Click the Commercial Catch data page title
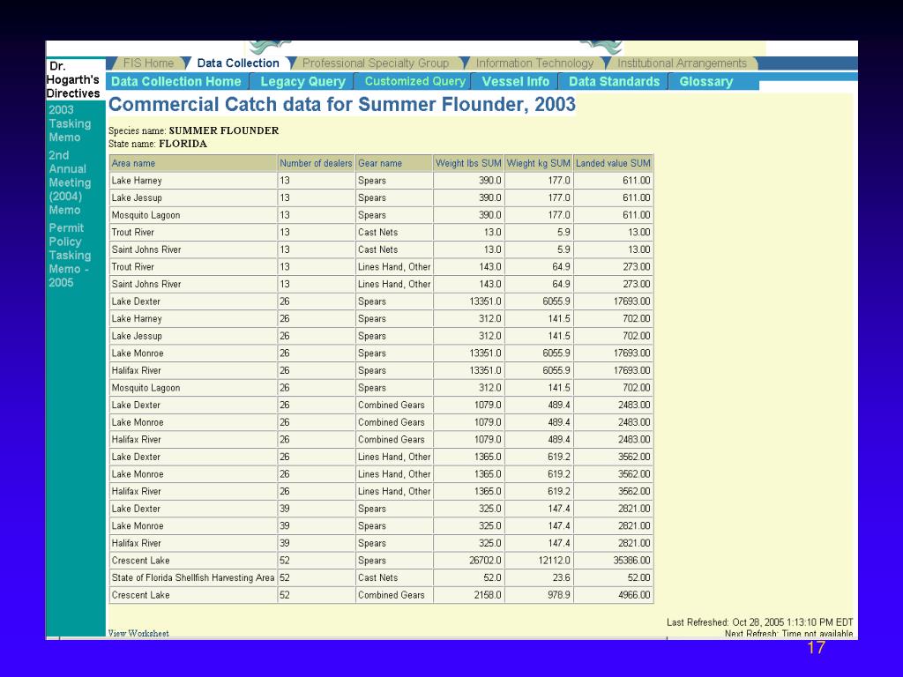903x677 pixels. point(342,105)
